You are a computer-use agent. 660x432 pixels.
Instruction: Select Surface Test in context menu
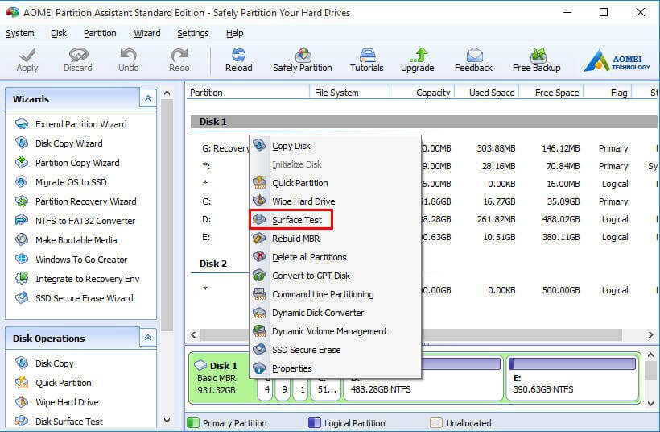[x=296, y=220]
